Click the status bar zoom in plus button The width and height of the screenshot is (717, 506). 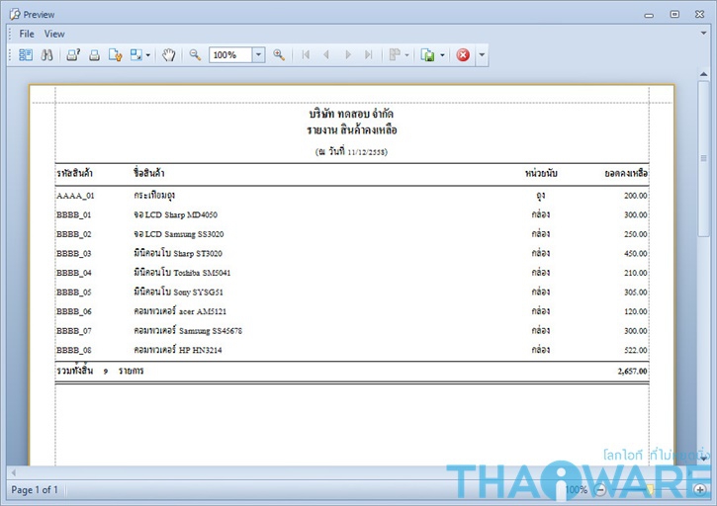click(x=700, y=490)
